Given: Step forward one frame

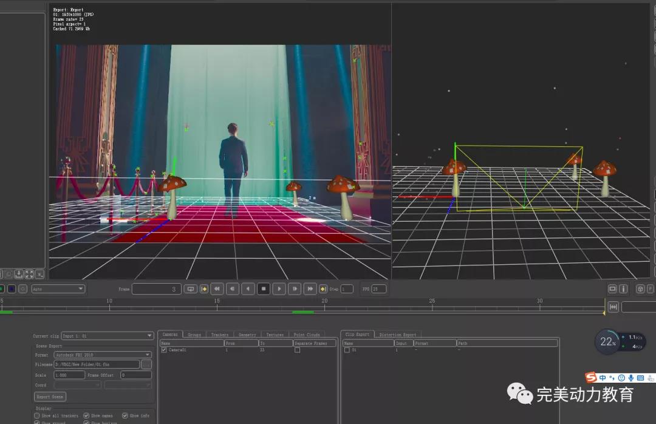Looking at the screenshot, I should coord(294,289).
